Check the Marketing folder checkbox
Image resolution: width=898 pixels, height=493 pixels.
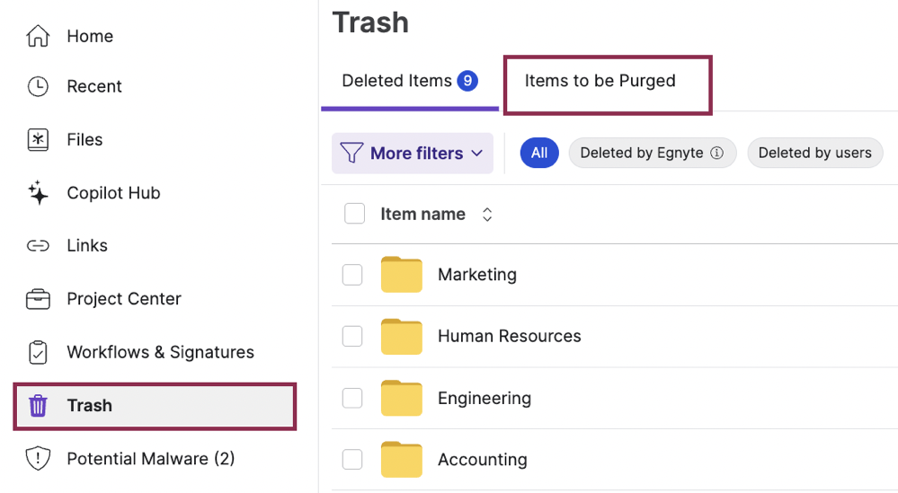(x=352, y=275)
